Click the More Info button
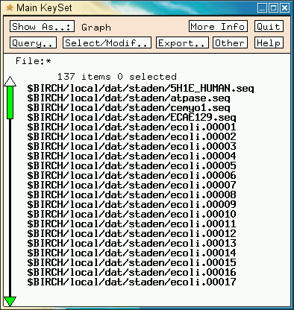Viewport: 294px width, 310px height. pos(218,26)
